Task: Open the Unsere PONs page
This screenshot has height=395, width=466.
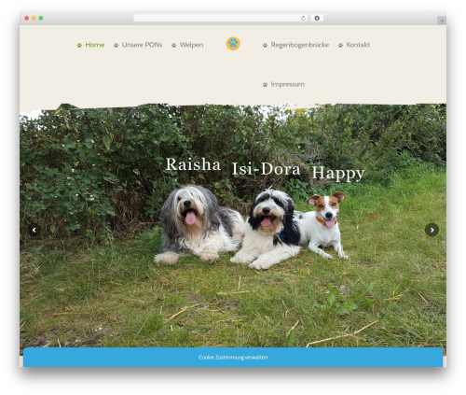Action: [x=142, y=45]
